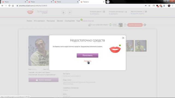Open Сообщения in the site navigation
The width and height of the screenshot is (175, 98).
[x=70, y=21]
